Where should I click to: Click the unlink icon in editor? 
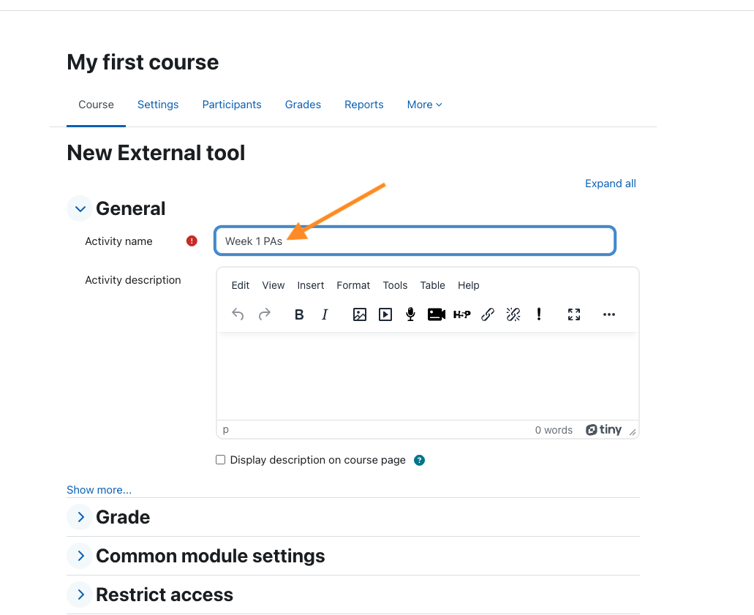513,314
